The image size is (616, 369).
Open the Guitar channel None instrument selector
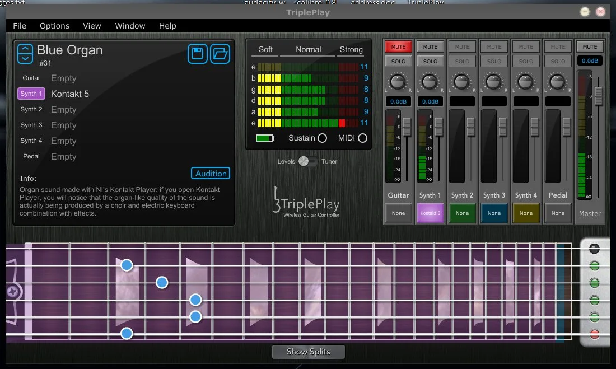[x=398, y=213]
